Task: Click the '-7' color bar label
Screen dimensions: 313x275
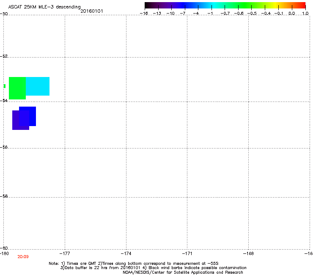Action: point(183,14)
